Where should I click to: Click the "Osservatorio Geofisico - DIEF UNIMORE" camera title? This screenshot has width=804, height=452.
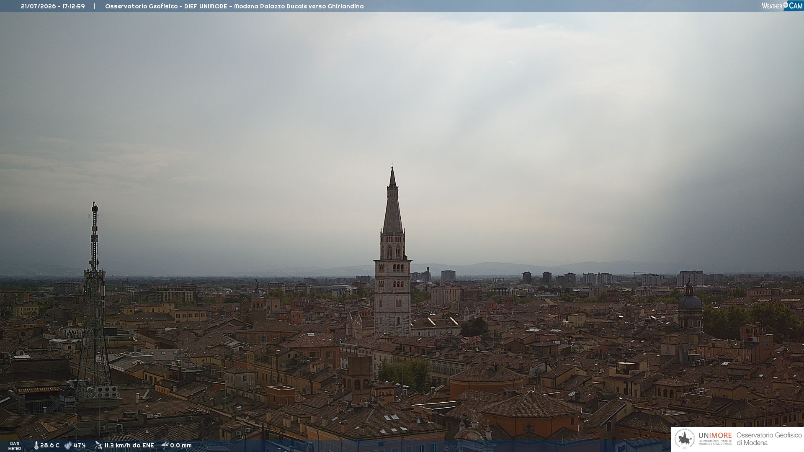coord(166,6)
